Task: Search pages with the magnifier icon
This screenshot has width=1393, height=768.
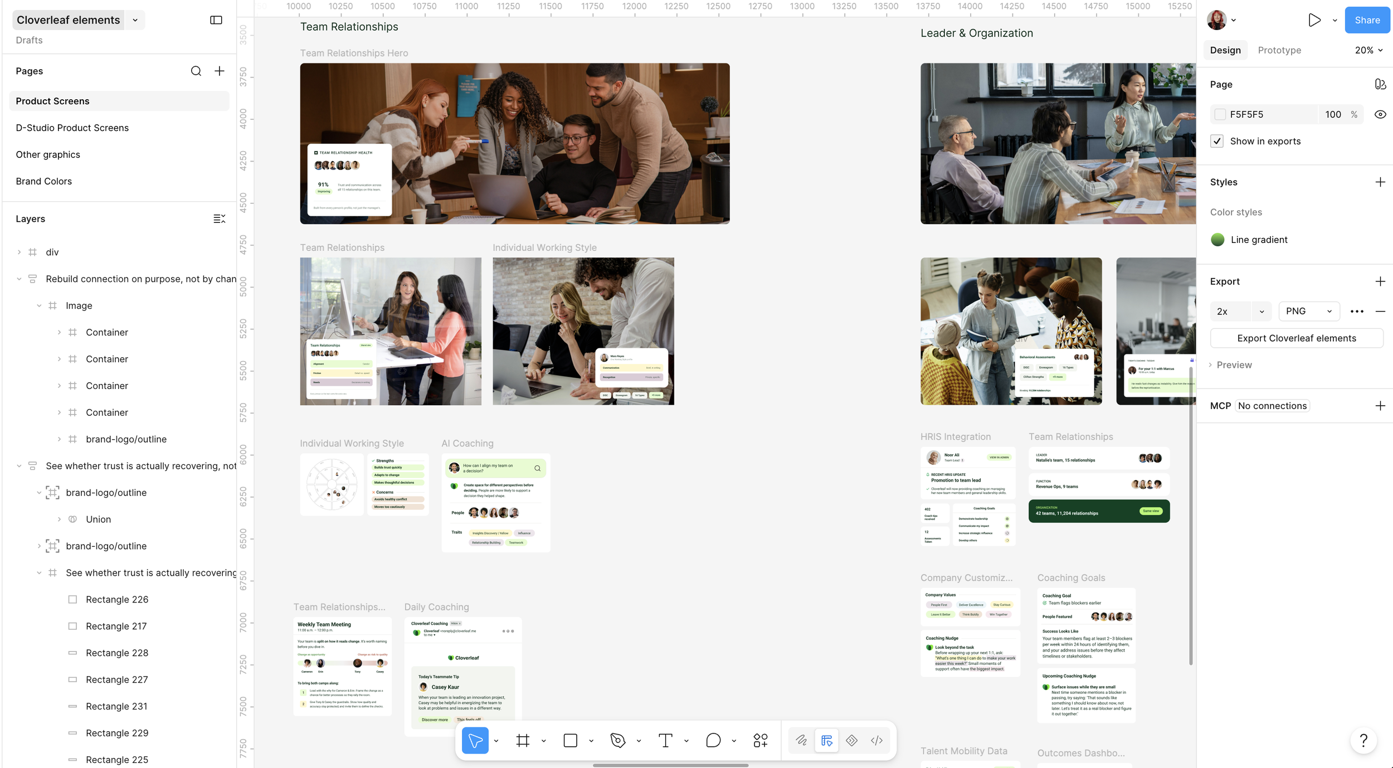Action: pyautogui.click(x=196, y=71)
